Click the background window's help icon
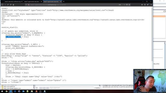 click(x=165, y=11)
